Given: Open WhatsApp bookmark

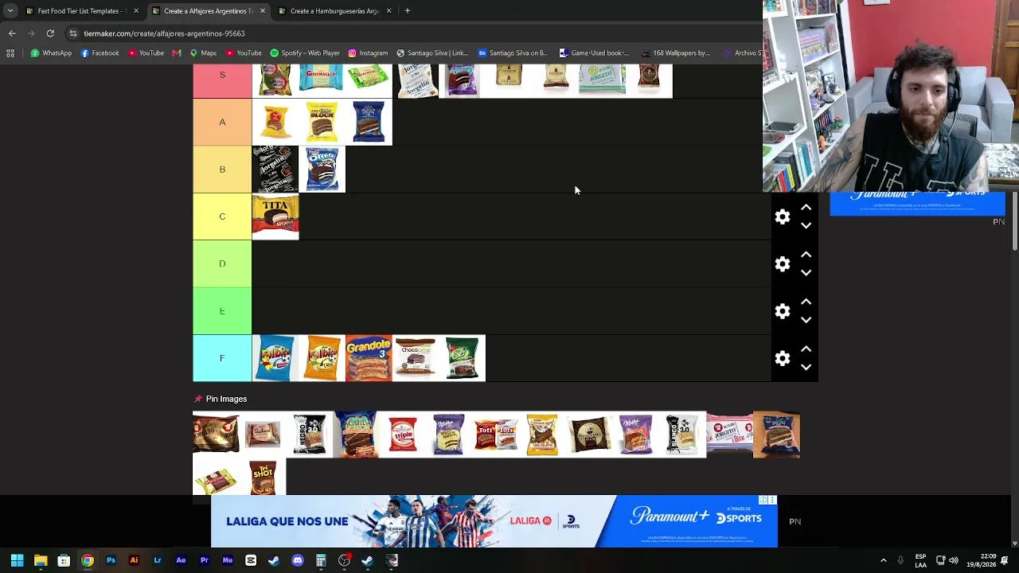Looking at the screenshot, I should click(x=51, y=53).
